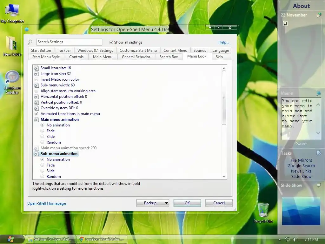
Task: Click the Memo panel icon in sidebar
Action: coord(319,93)
